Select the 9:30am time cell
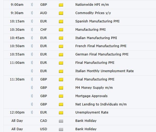The width and height of the screenshot is (156, 132). point(17,13)
